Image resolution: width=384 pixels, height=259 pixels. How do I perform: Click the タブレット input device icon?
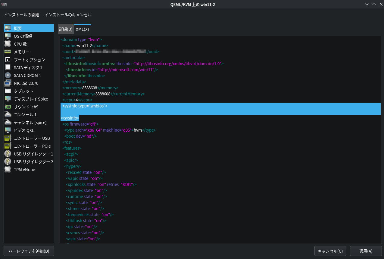pyautogui.click(x=8, y=91)
